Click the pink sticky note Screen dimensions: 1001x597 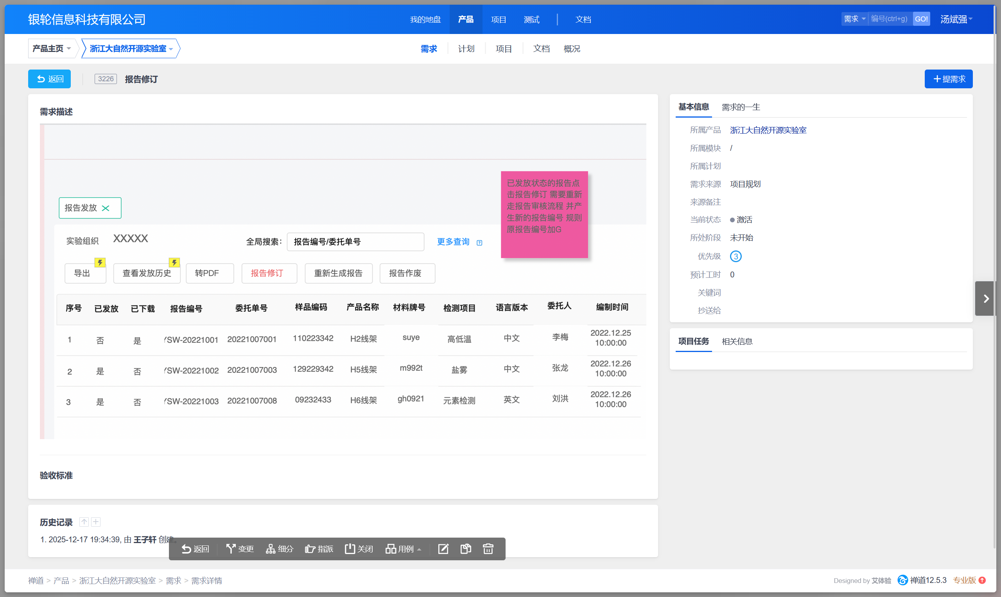[x=544, y=214]
